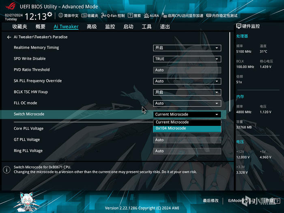The width and height of the screenshot is (284, 213).
Task: Click 内存稳定性测试 memory test icon
Action: [209, 15]
